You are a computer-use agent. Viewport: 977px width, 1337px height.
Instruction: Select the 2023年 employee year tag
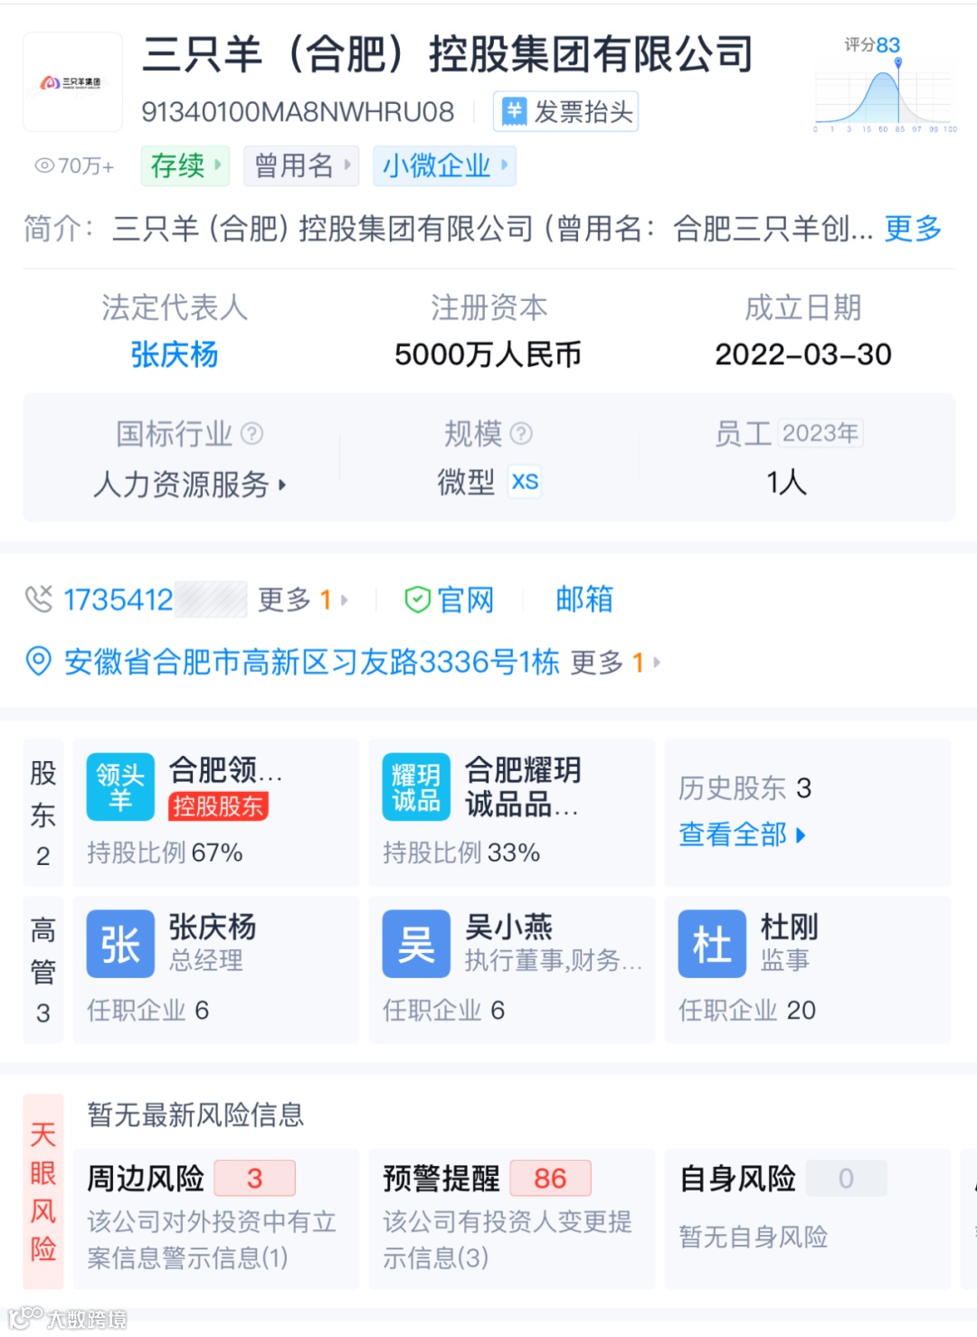pos(820,434)
